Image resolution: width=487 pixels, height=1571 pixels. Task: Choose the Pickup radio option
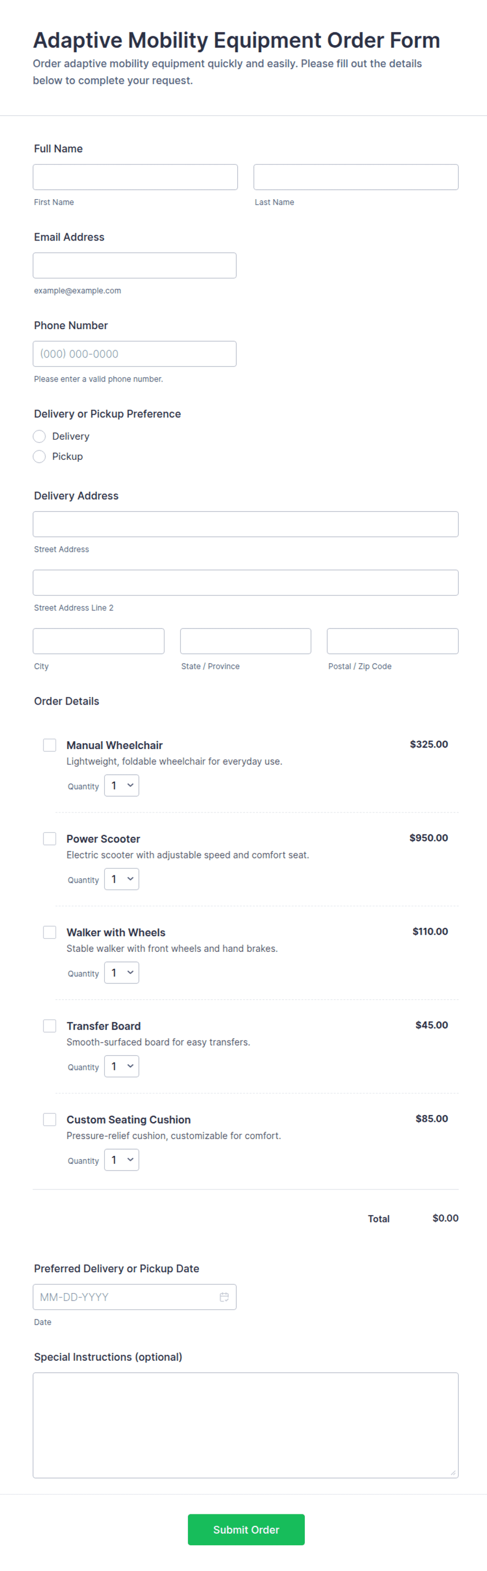click(x=40, y=456)
